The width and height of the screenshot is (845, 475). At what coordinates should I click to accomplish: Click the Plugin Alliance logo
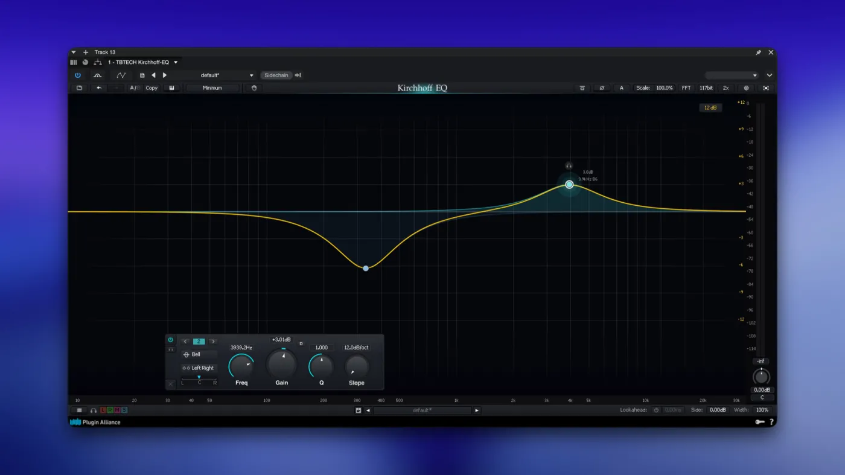click(95, 422)
